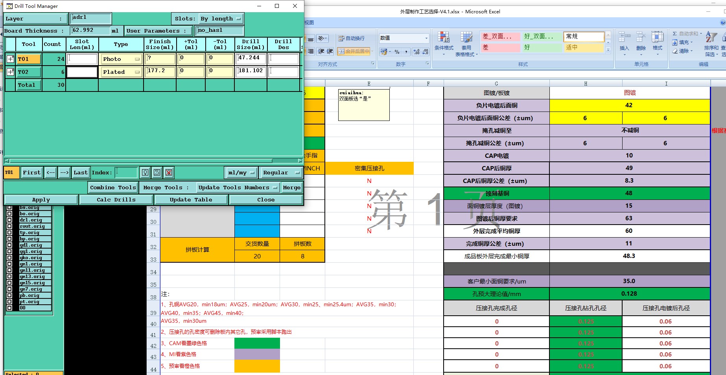Click Combine Tools button
The width and height of the screenshot is (726, 375).
113,188
